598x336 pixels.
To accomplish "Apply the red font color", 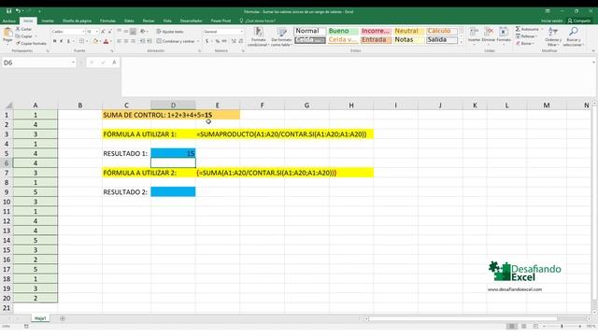I will tap(106, 41).
